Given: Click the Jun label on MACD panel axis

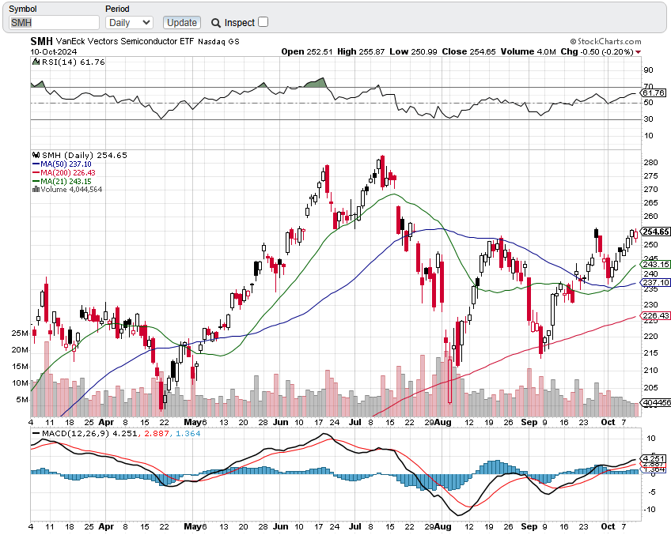Looking at the screenshot, I should (x=280, y=526).
